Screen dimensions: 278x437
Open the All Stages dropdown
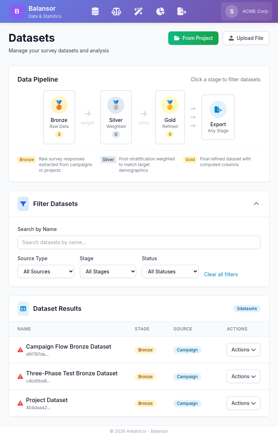point(108,271)
